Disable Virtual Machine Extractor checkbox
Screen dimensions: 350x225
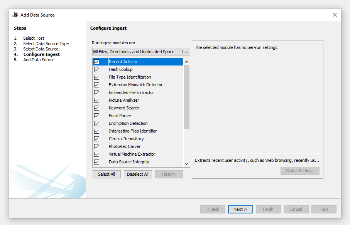coord(96,154)
